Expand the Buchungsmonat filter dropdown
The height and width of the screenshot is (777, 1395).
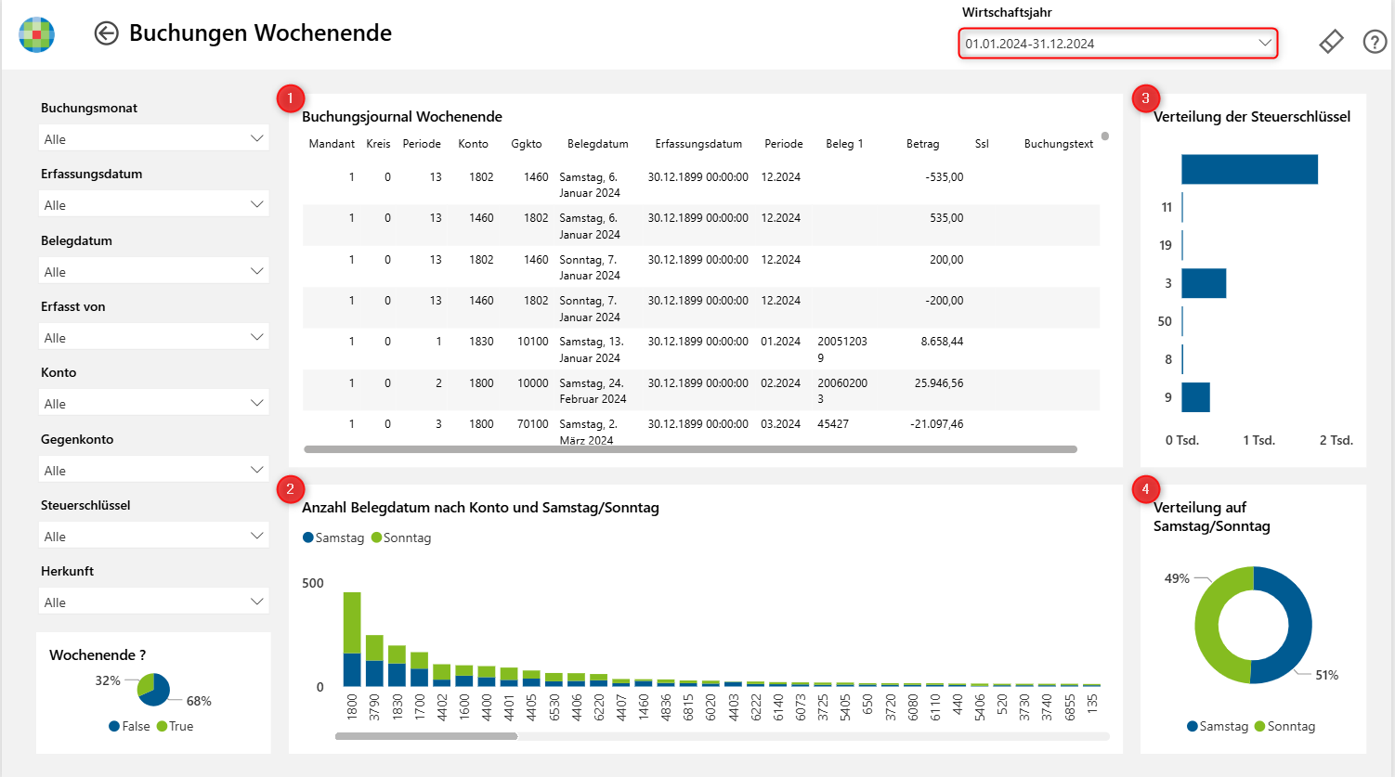coord(154,138)
